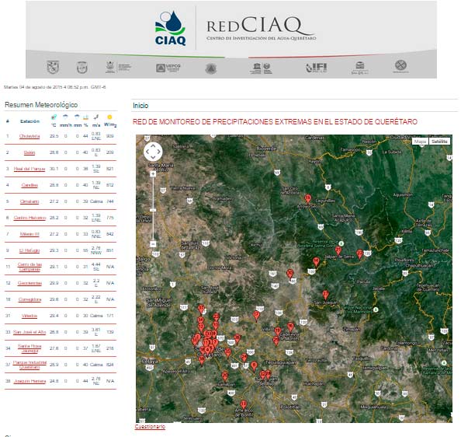Open the Cerro de las Campanas station

coord(29,267)
